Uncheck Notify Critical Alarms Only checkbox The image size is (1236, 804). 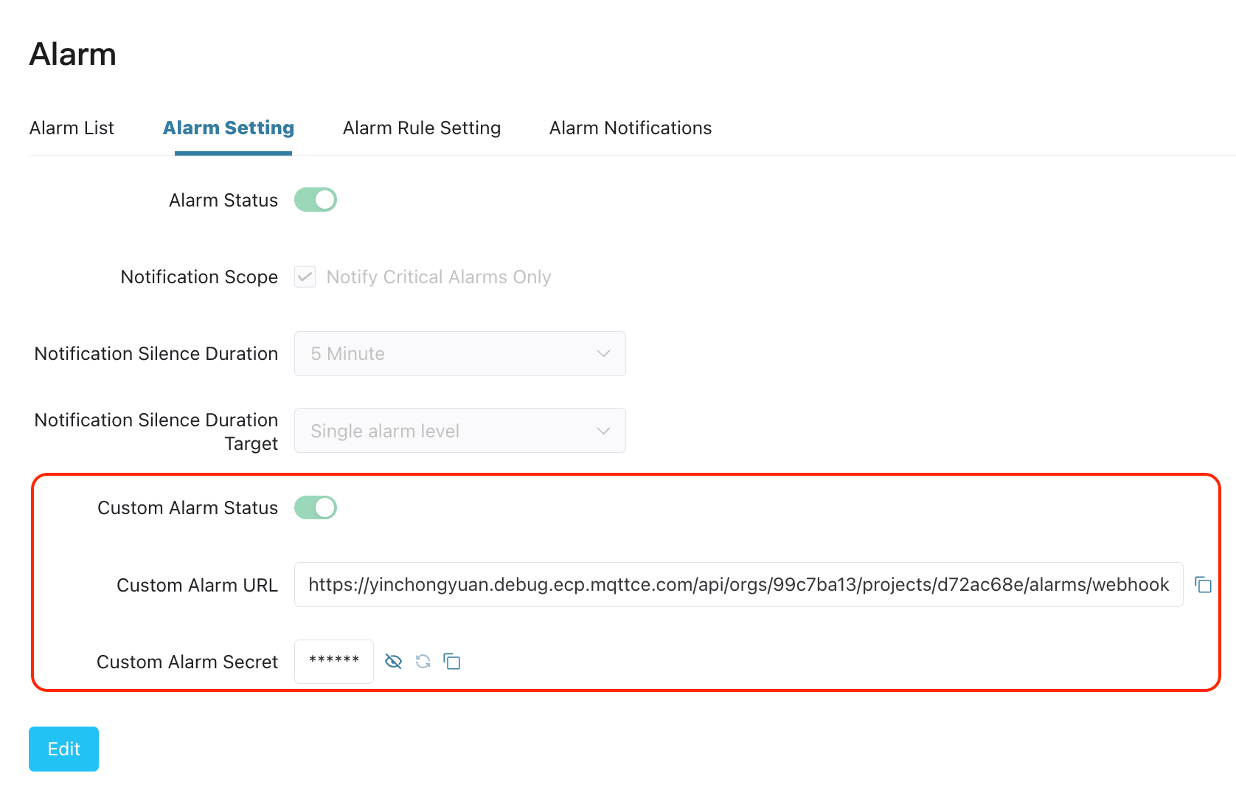point(305,277)
